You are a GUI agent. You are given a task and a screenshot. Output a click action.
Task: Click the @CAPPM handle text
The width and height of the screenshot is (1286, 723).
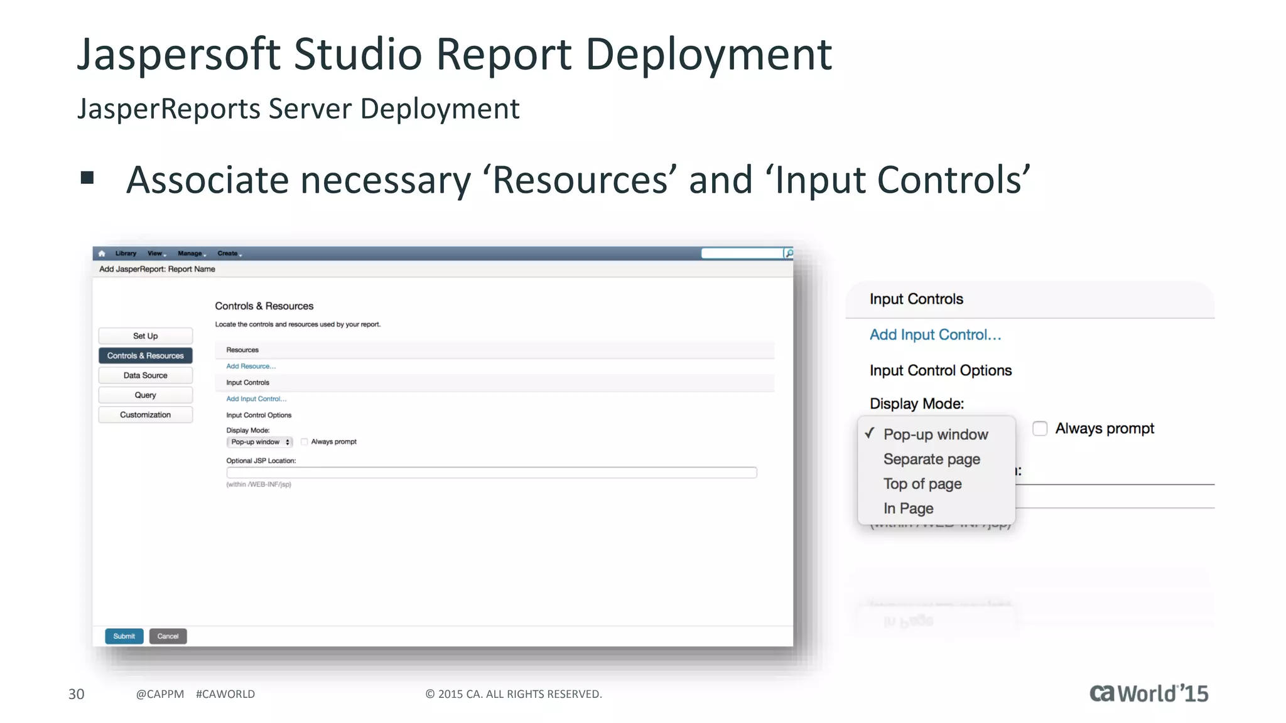pos(160,694)
